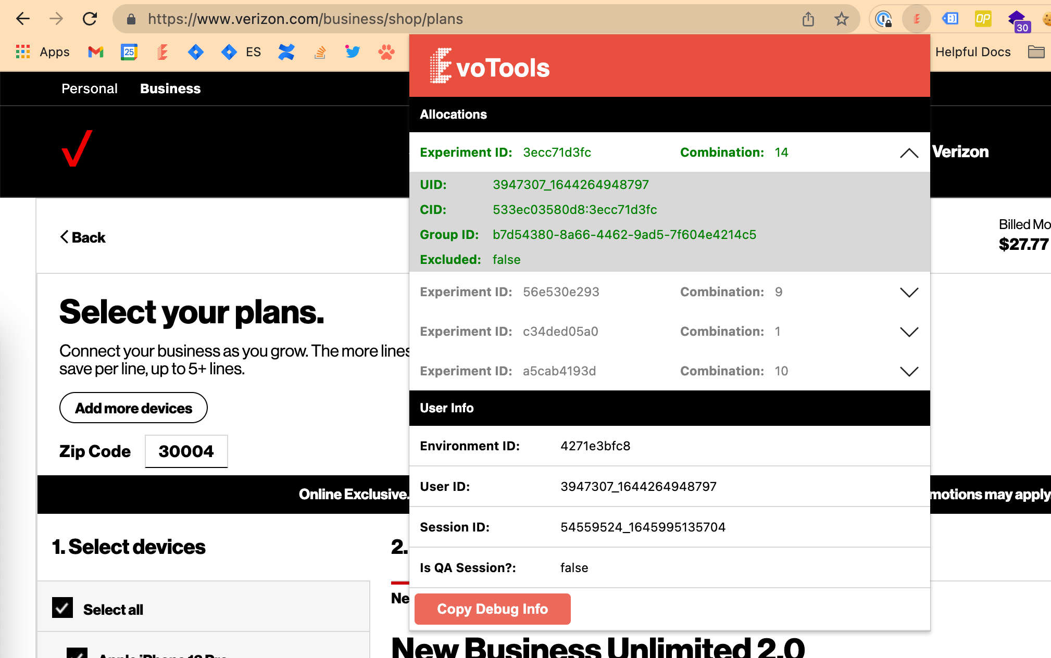
Task: Open the Google Calendar bookmark
Action: [x=129, y=52]
